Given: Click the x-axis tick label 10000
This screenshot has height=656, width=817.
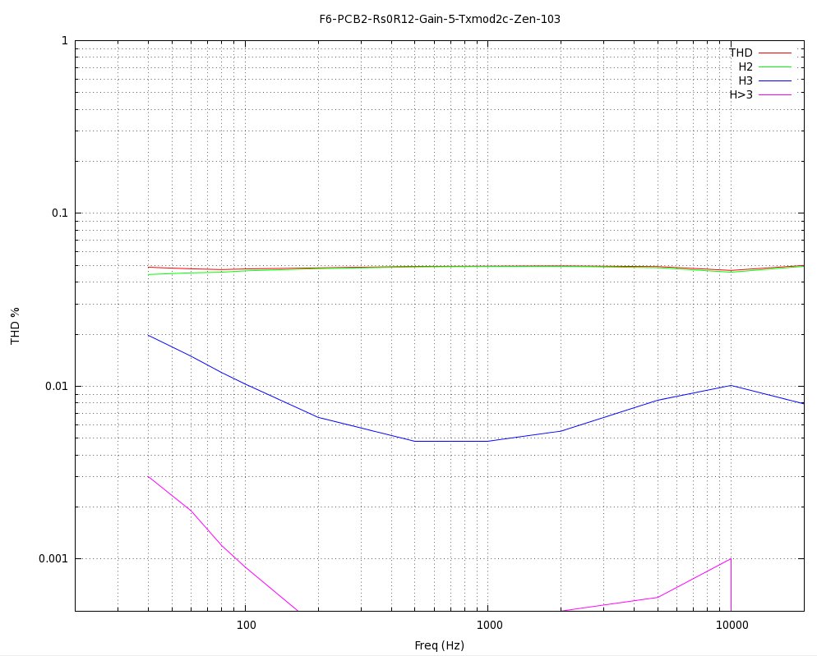Looking at the screenshot, I should pyautogui.click(x=732, y=625).
